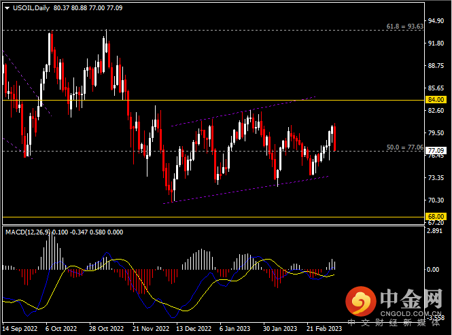Click the 6 Oct 2022 date label
The width and height of the screenshot is (452, 335).
[x=61, y=329]
